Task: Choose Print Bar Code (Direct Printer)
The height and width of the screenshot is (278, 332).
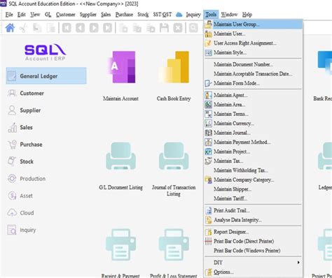Action: pos(254,241)
